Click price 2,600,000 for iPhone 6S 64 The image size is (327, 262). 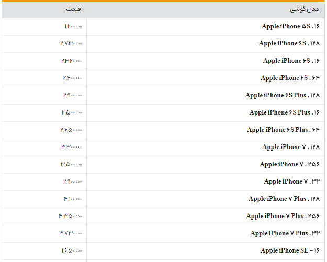click(x=73, y=78)
